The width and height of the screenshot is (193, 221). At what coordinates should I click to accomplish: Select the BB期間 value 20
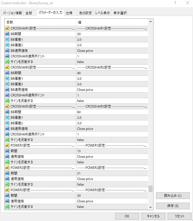(112, 34)
